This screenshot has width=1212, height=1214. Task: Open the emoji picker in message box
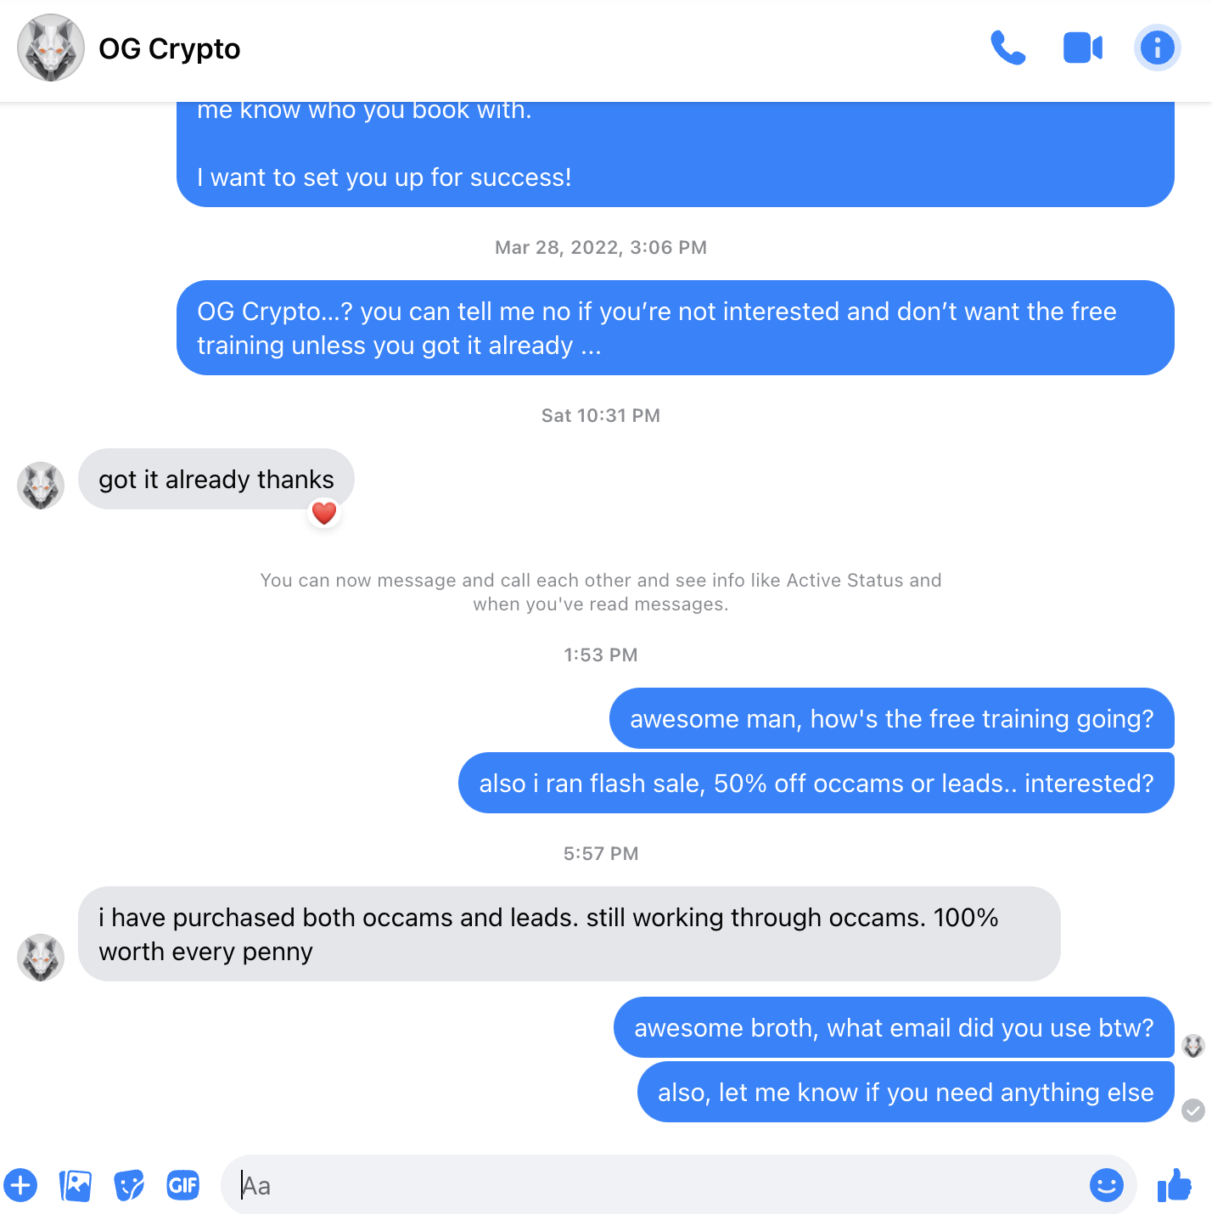[1107, 1184]
